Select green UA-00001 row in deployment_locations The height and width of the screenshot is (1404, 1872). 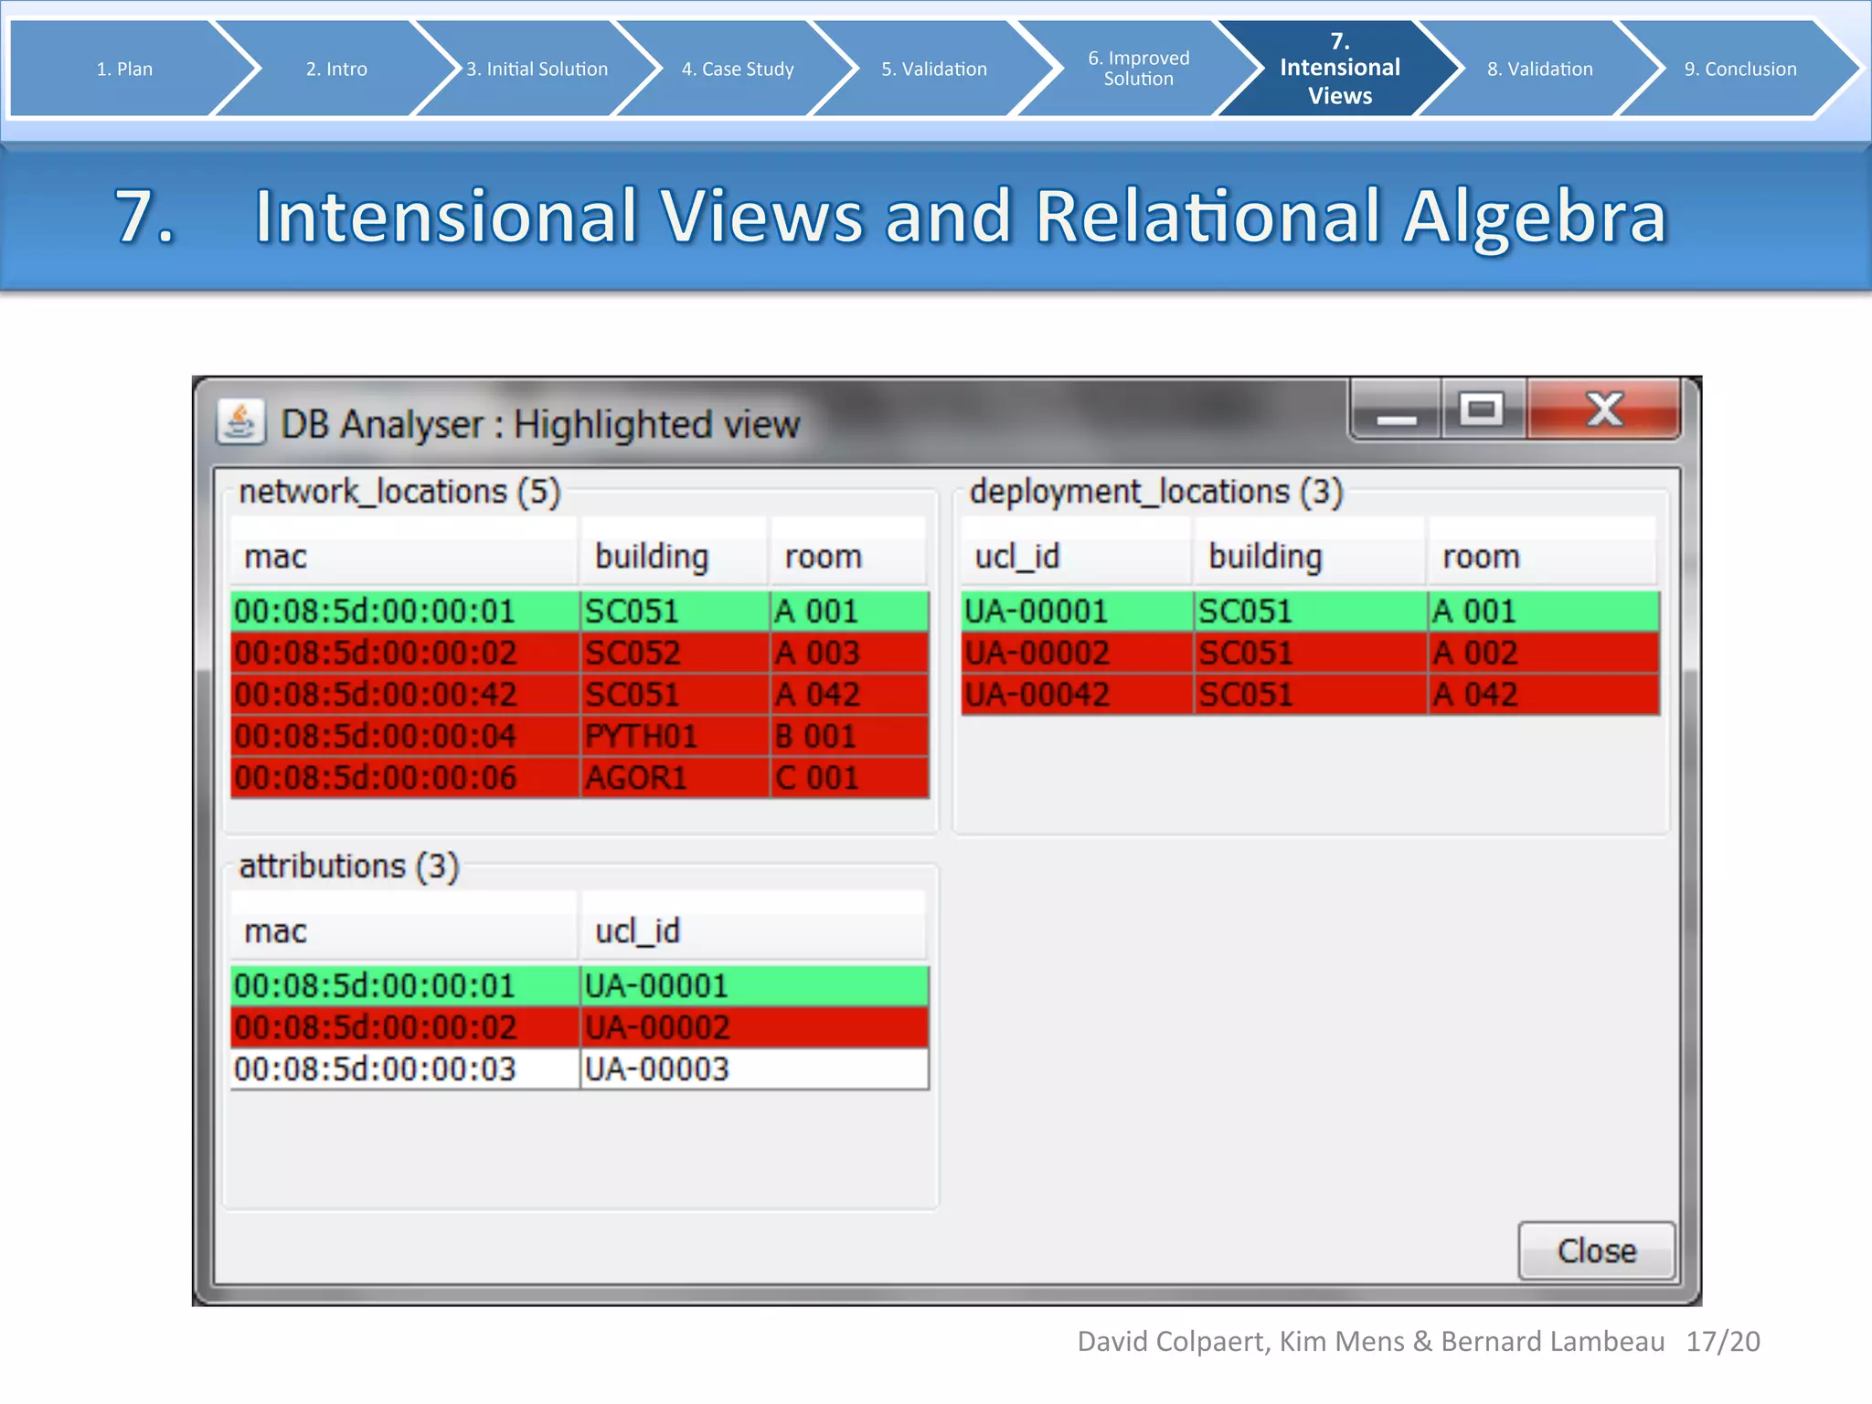1309,612
